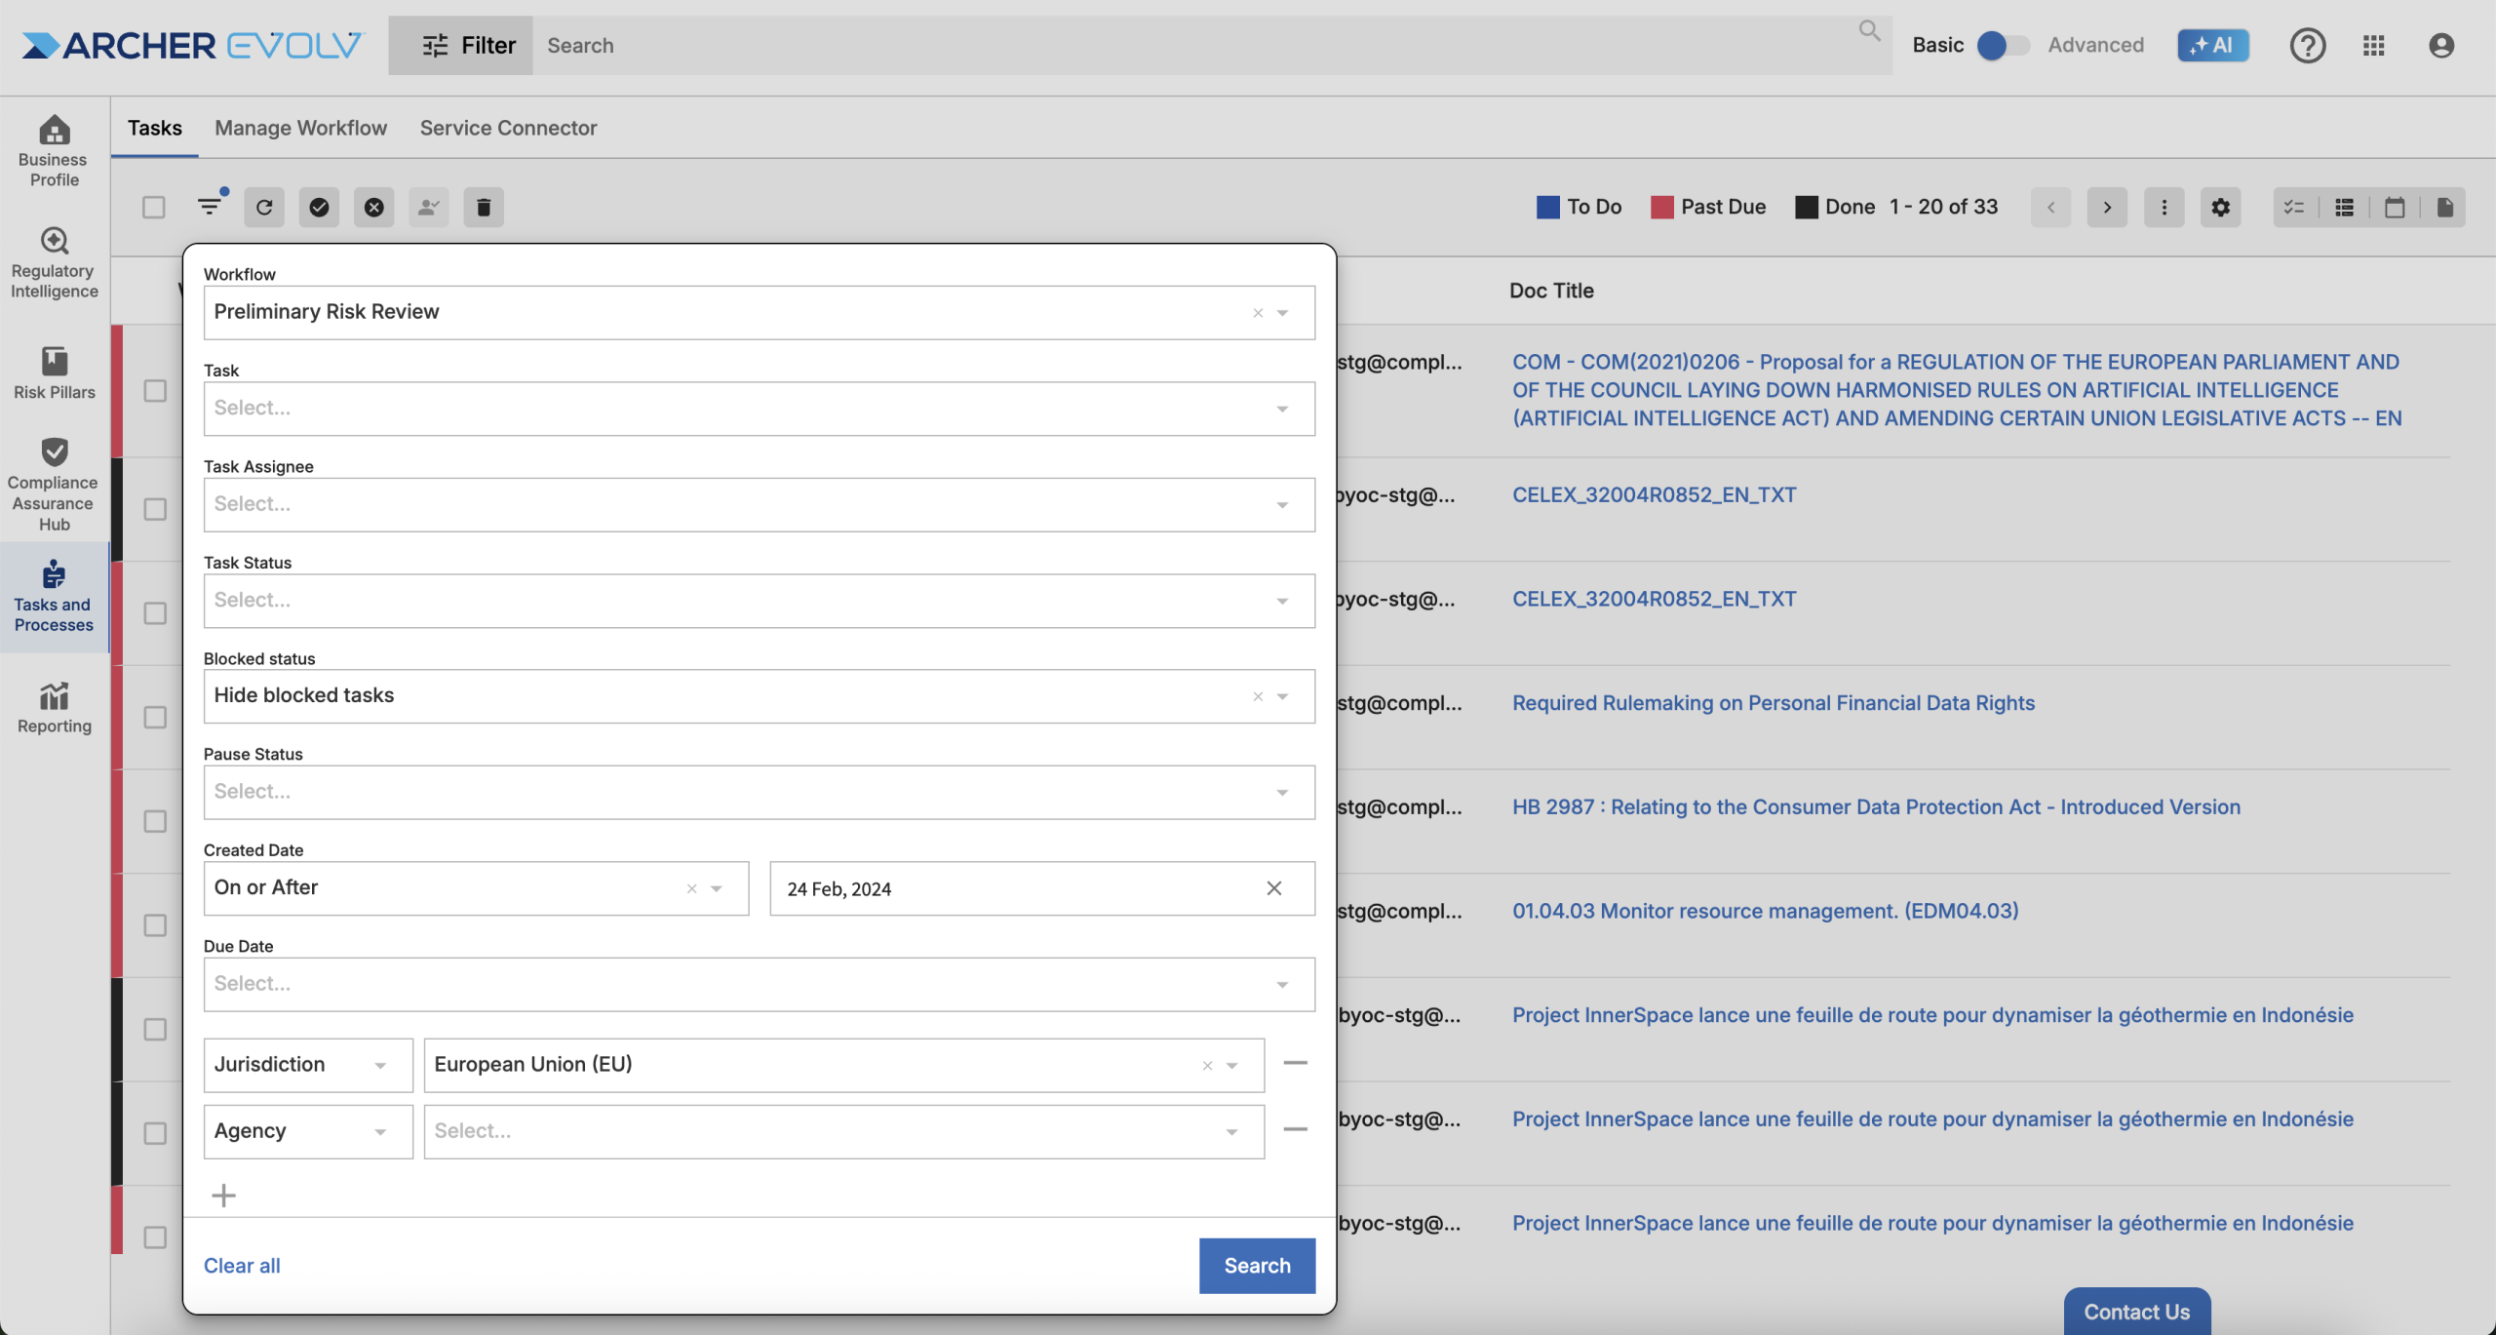Check the first task row checkbox
The height and width of the screenshot is (1335, 2496).
155,391
